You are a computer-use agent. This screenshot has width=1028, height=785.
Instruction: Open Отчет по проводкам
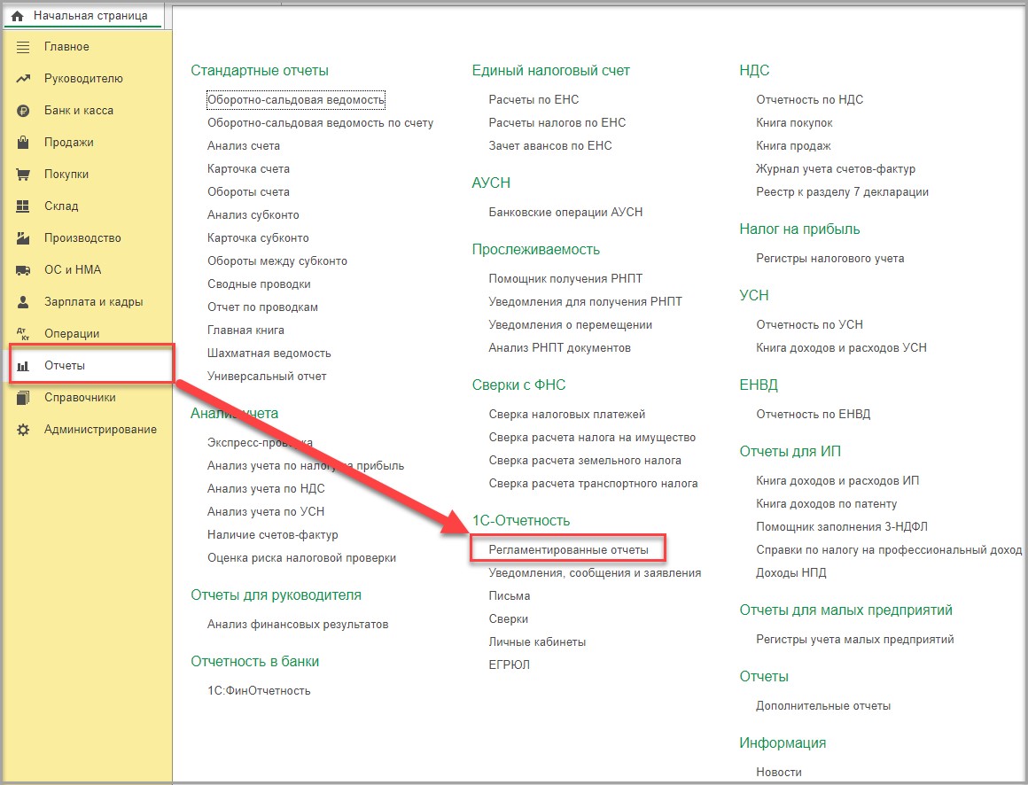262,307
